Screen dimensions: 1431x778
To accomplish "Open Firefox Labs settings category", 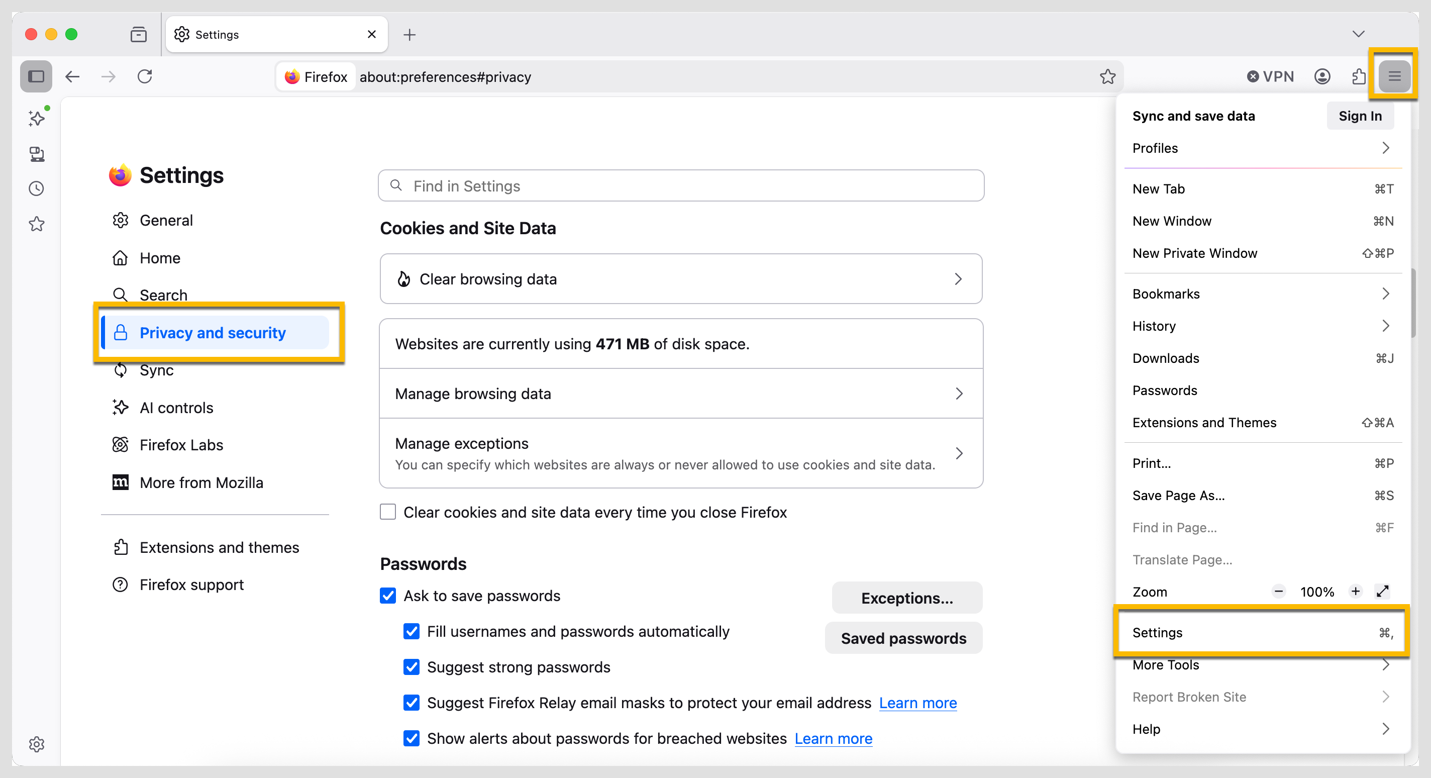I will tap(215, 445).
